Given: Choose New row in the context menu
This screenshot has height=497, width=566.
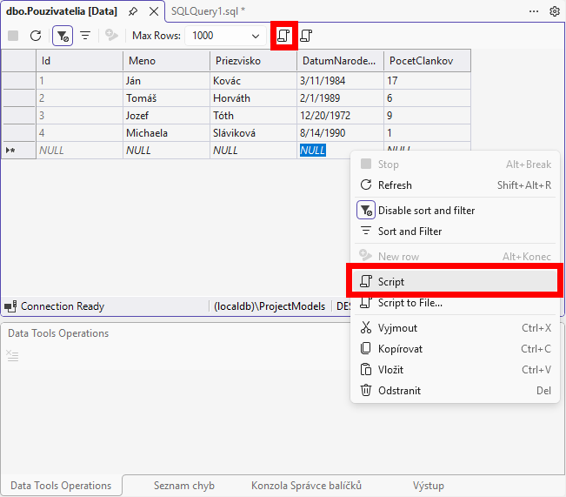Looking at the screenshot, I should [x=455, y=256].
